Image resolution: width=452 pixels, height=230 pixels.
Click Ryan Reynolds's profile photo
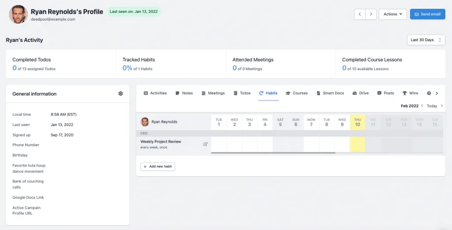tap(18, 15)
